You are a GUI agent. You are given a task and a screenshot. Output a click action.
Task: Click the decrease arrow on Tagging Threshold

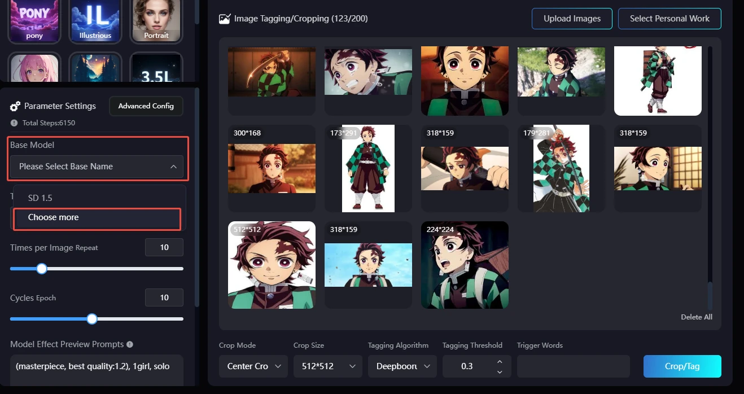coord(499,371)
